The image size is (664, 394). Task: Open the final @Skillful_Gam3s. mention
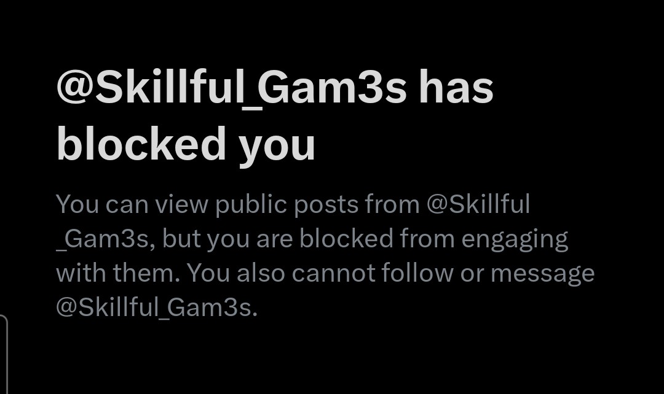point(157,307)
